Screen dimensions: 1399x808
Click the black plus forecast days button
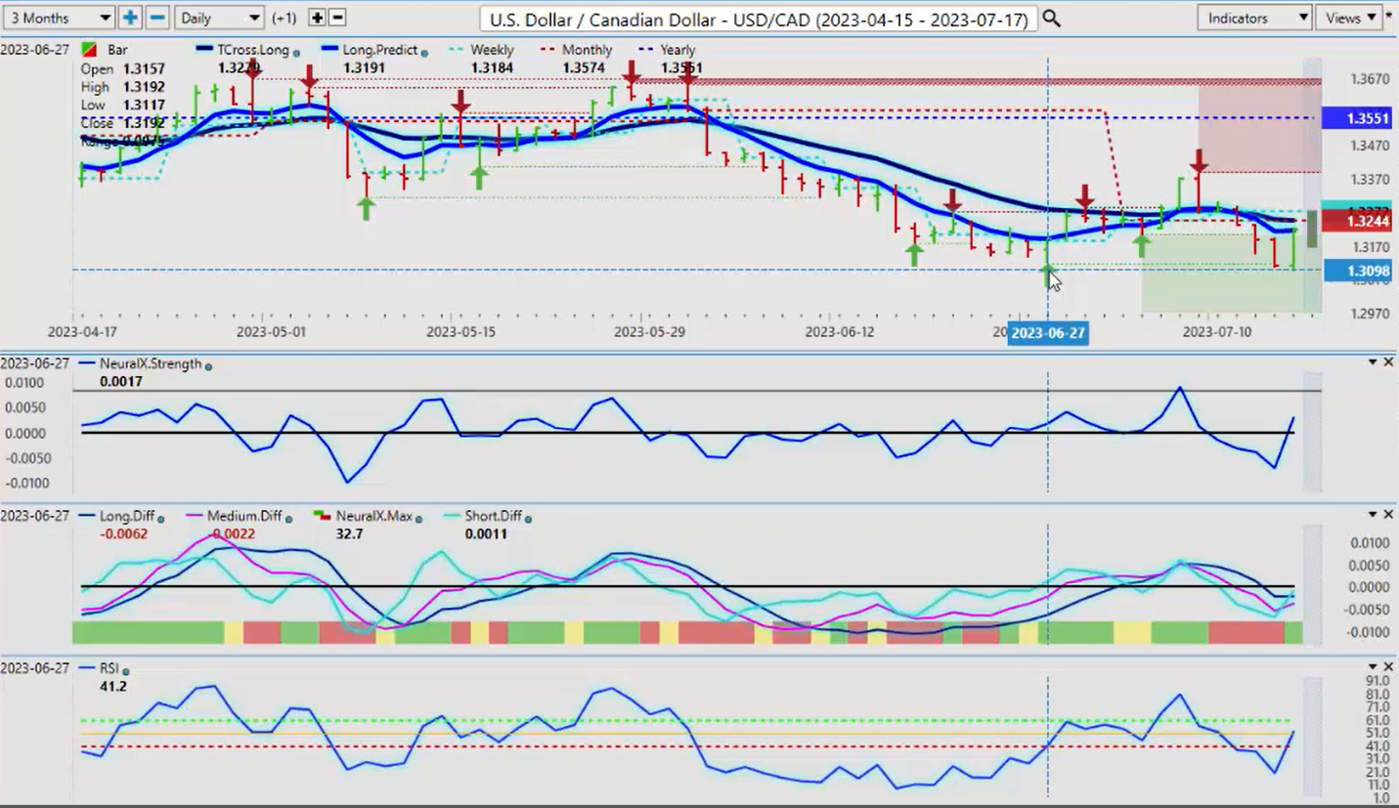[x=317, y=18]
